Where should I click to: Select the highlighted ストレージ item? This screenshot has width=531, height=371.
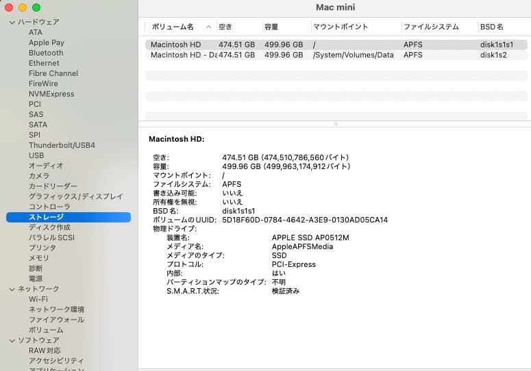pos(69,217)
